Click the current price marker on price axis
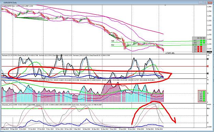214x132 pixels. tap(210, 52)
